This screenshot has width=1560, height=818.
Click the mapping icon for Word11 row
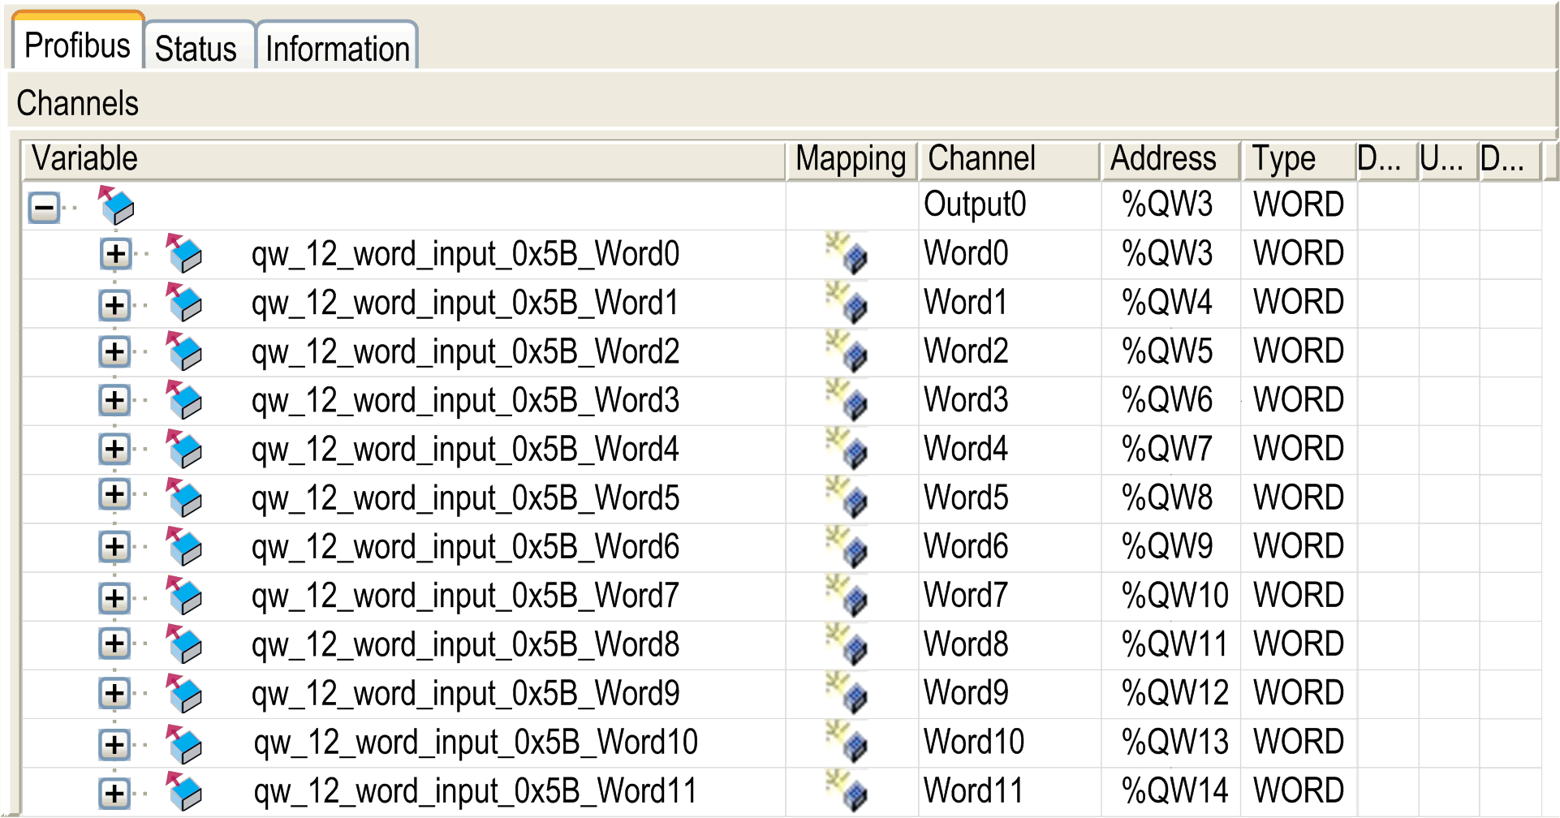(847, 791)
